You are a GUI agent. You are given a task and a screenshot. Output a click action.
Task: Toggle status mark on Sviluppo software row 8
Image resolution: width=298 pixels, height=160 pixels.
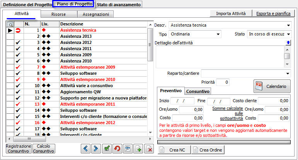click(18, 73)
